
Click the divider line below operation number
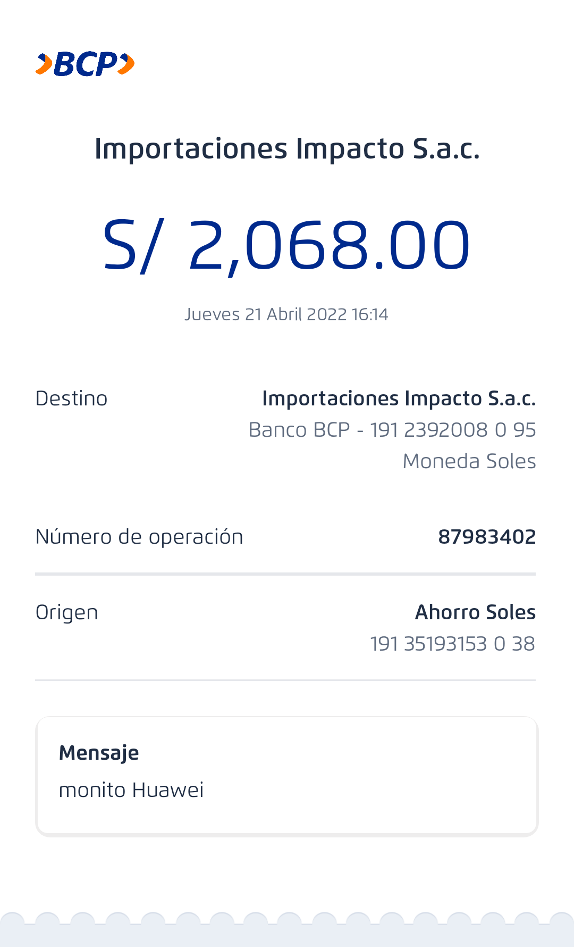(285, 574)
